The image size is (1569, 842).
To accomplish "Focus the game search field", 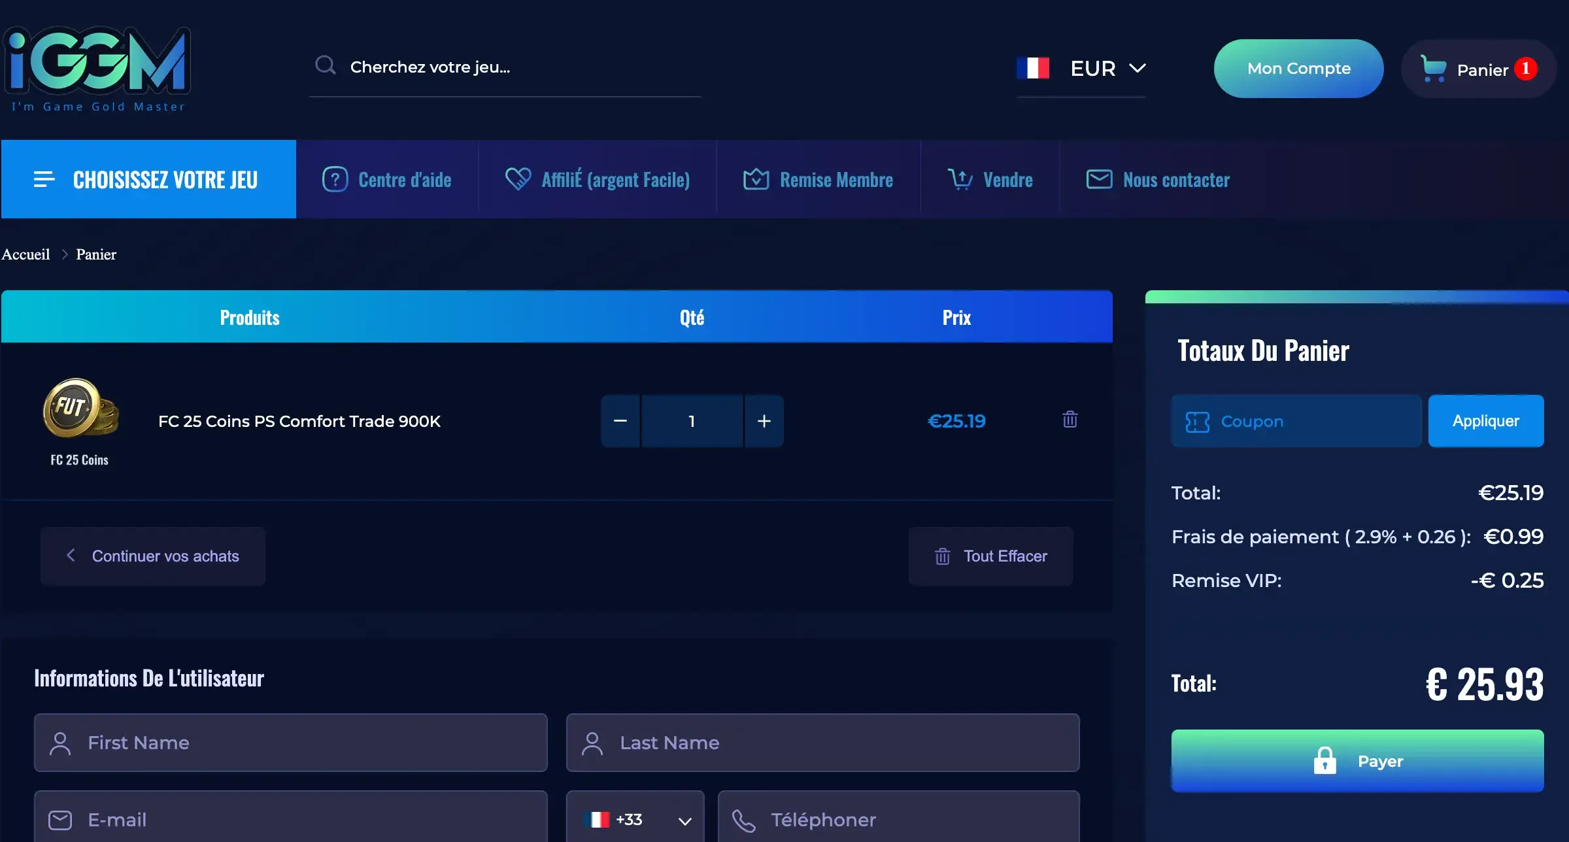I will tap(505, 67).
